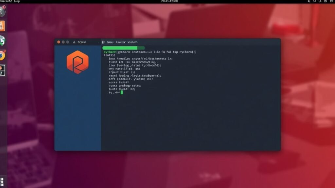Open the green-white round dock icon
The height and width of the screenshot is (188, 335).
coord(2,40)
